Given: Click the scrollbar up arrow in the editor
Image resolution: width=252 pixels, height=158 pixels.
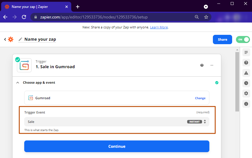Looking at the screenshot, I should pos(237,50).
